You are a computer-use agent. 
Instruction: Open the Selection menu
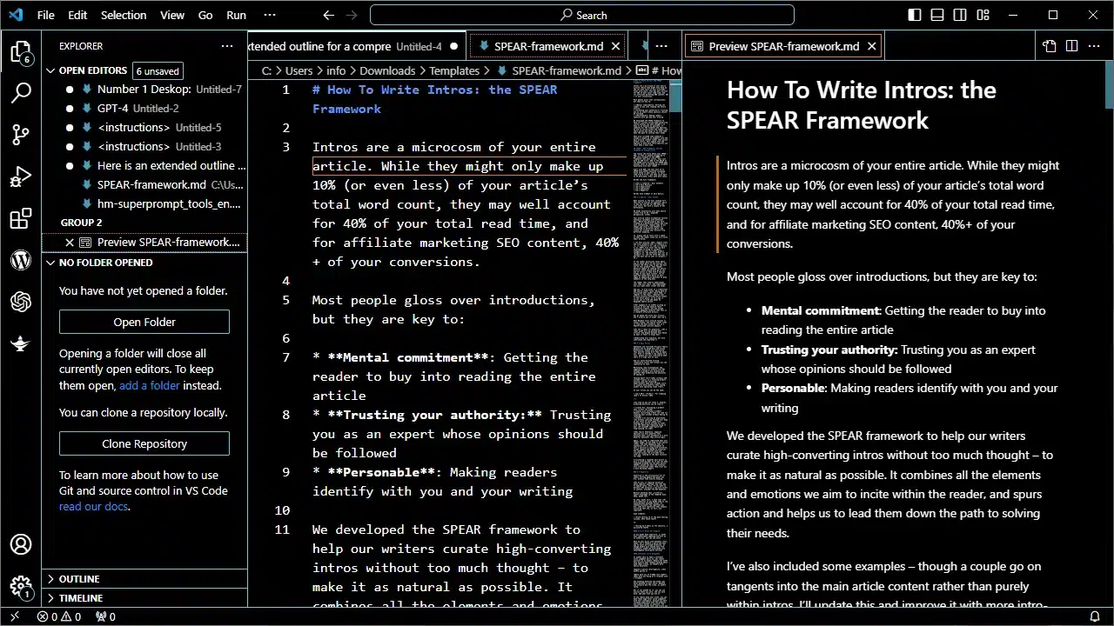(x=124, y=15)
